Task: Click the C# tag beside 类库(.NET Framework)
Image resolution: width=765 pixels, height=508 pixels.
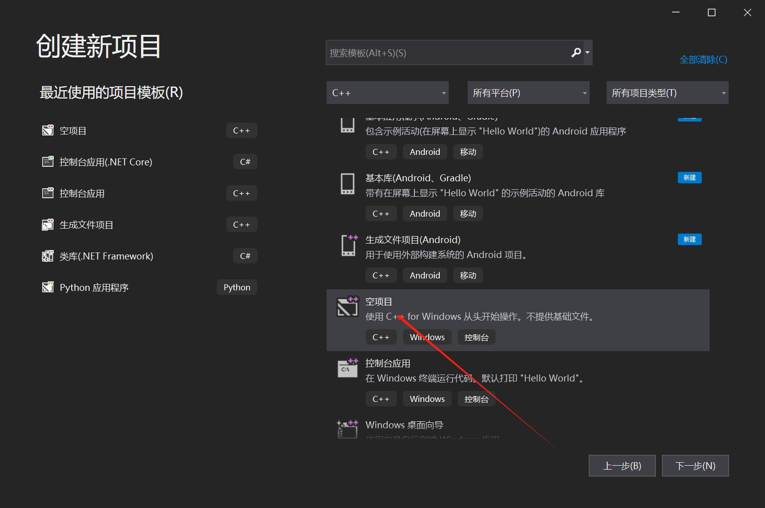Action: [x=245, y=256]
